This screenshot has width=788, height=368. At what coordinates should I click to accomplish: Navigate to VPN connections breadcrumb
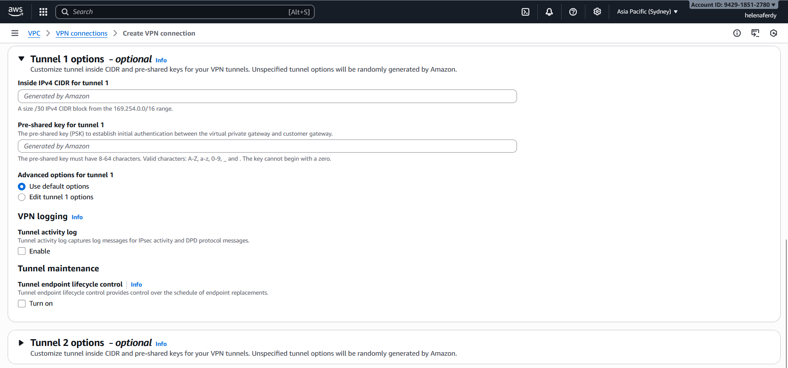(x=82, y=33)
